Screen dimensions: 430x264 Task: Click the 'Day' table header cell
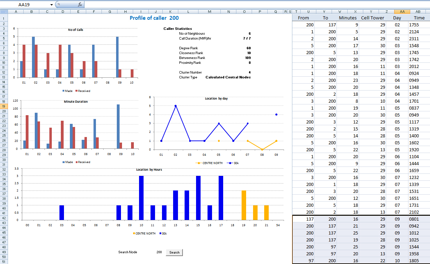click(x=397, y=18)
